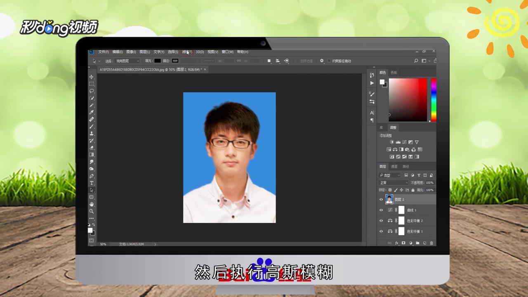Switch to the 路径 tab
This screenshot has width=528, height=297.
[x=406, y=166]
